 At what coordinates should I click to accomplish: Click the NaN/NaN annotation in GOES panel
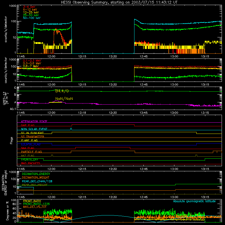pyautogui.click(x=64, y=99)
